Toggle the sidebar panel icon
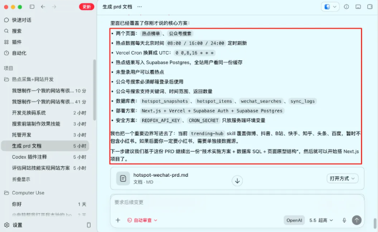The width and height of the screenshot is (378, 232). [x=32, y=6]
